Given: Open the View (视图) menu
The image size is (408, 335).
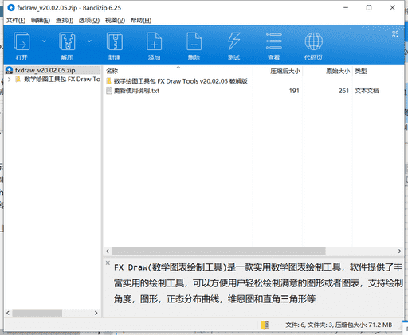Looking at the screenshot, I should pyautogui.click(x=115, y=21).
